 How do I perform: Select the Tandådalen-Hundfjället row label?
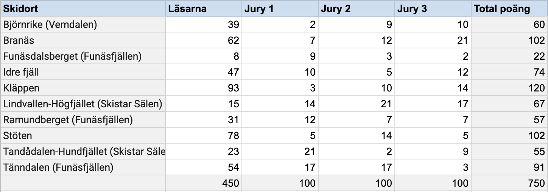[83, 152]
